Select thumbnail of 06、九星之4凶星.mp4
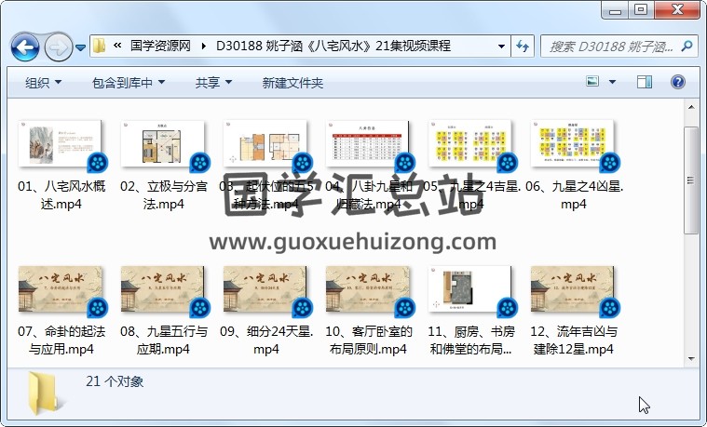The image size is (707, 427). pos(573,143)
